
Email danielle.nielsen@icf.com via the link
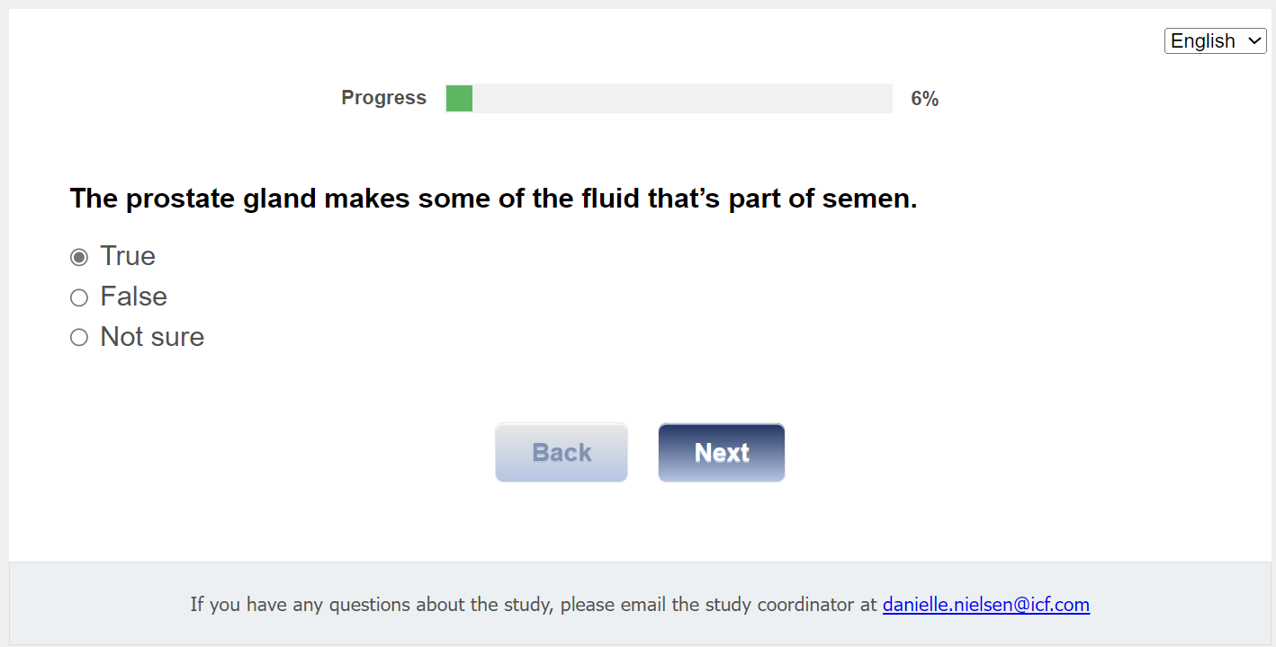pyautogui.click(x=985, y=605)
